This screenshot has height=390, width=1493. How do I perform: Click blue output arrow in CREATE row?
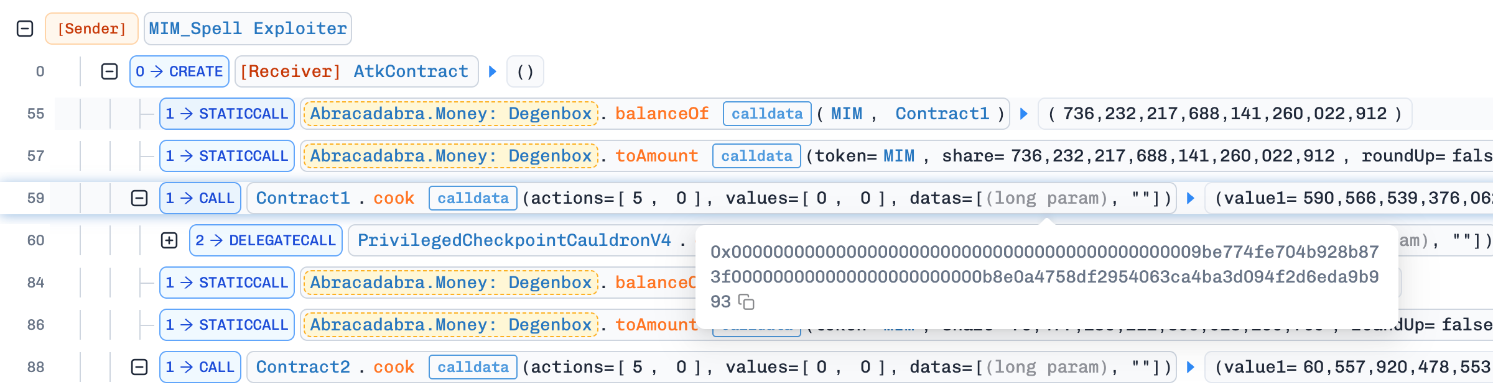click(x=493, y=71)
